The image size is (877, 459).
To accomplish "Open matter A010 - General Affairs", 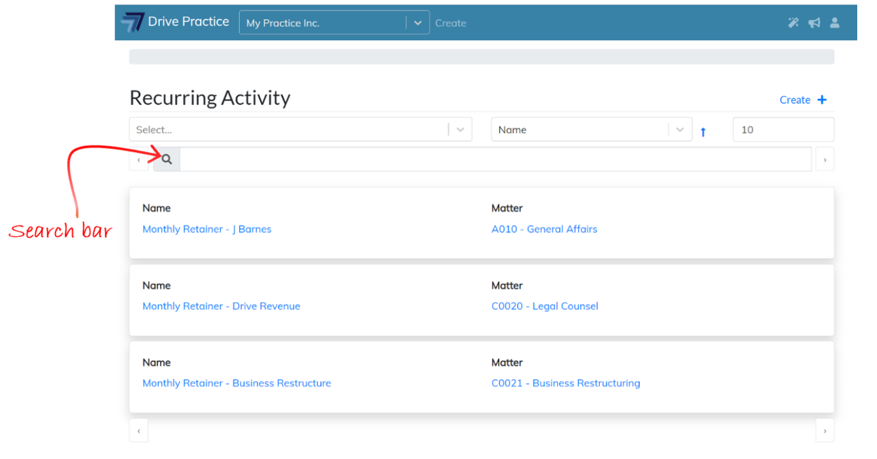I will click(x=544, y=229).
